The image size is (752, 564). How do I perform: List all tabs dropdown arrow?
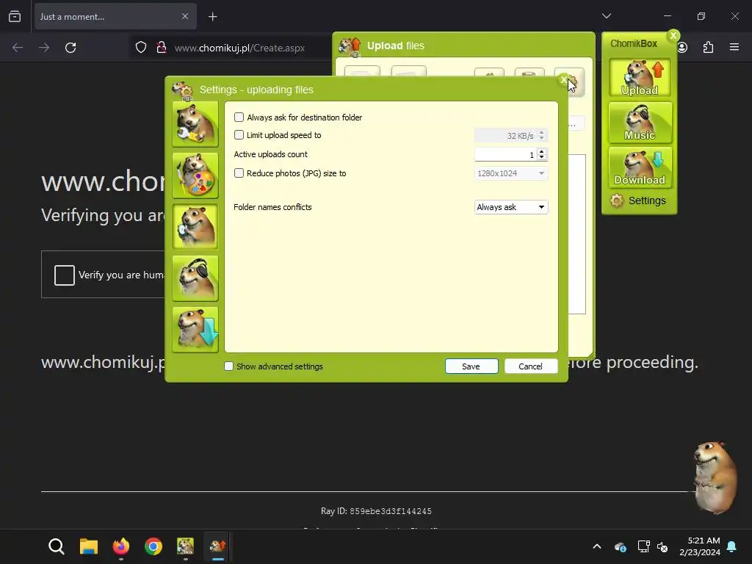[x=607, y=16]
